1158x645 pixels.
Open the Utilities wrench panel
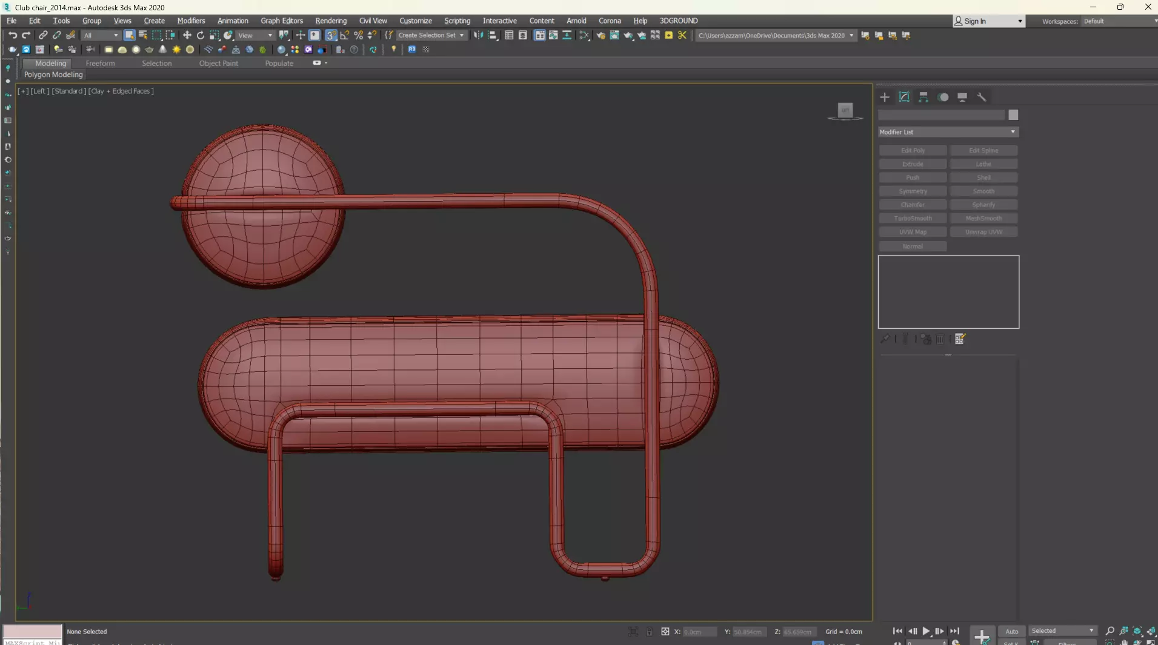click(982, 97)
